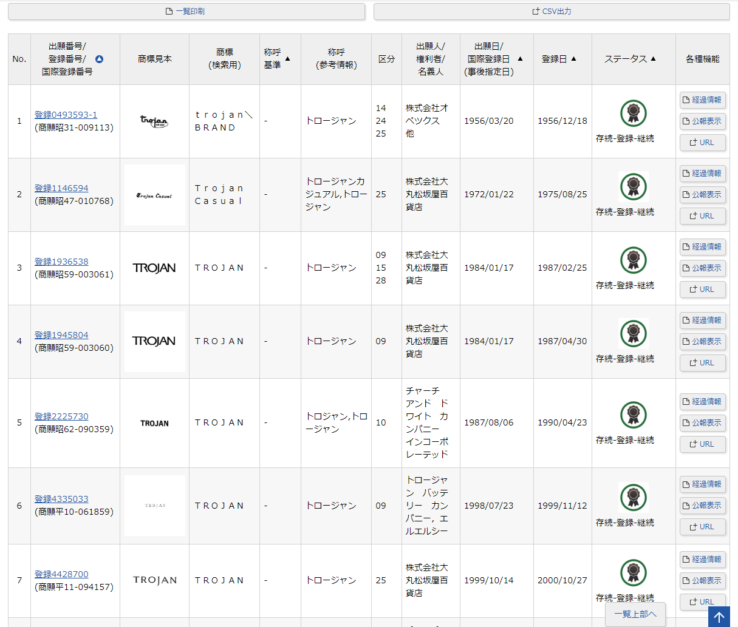Viewport: 738px width, 627px height.
Task: Click status medal icon for 登録1146594
Action: (x=634, y=186)
